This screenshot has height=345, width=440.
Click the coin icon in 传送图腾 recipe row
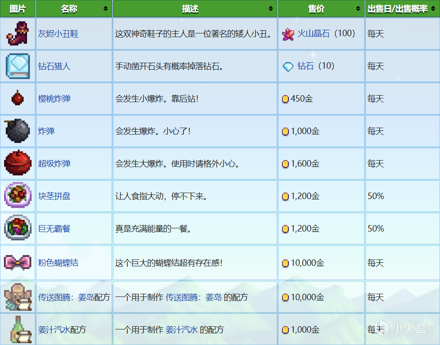[x=285, y=297]
